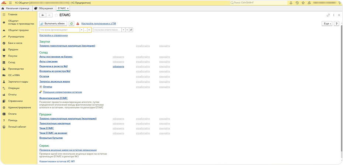
Task: Close the ЕГАИС tab
Action: (68, 8)
